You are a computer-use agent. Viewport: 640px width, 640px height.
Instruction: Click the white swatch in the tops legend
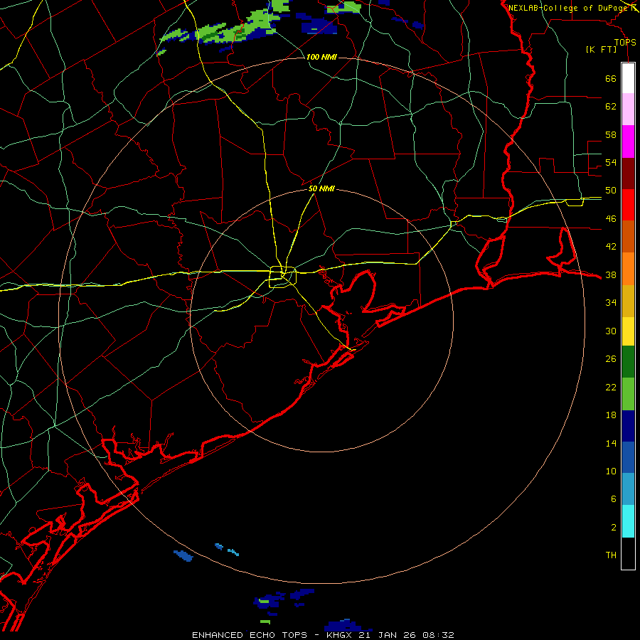point(628,78)
